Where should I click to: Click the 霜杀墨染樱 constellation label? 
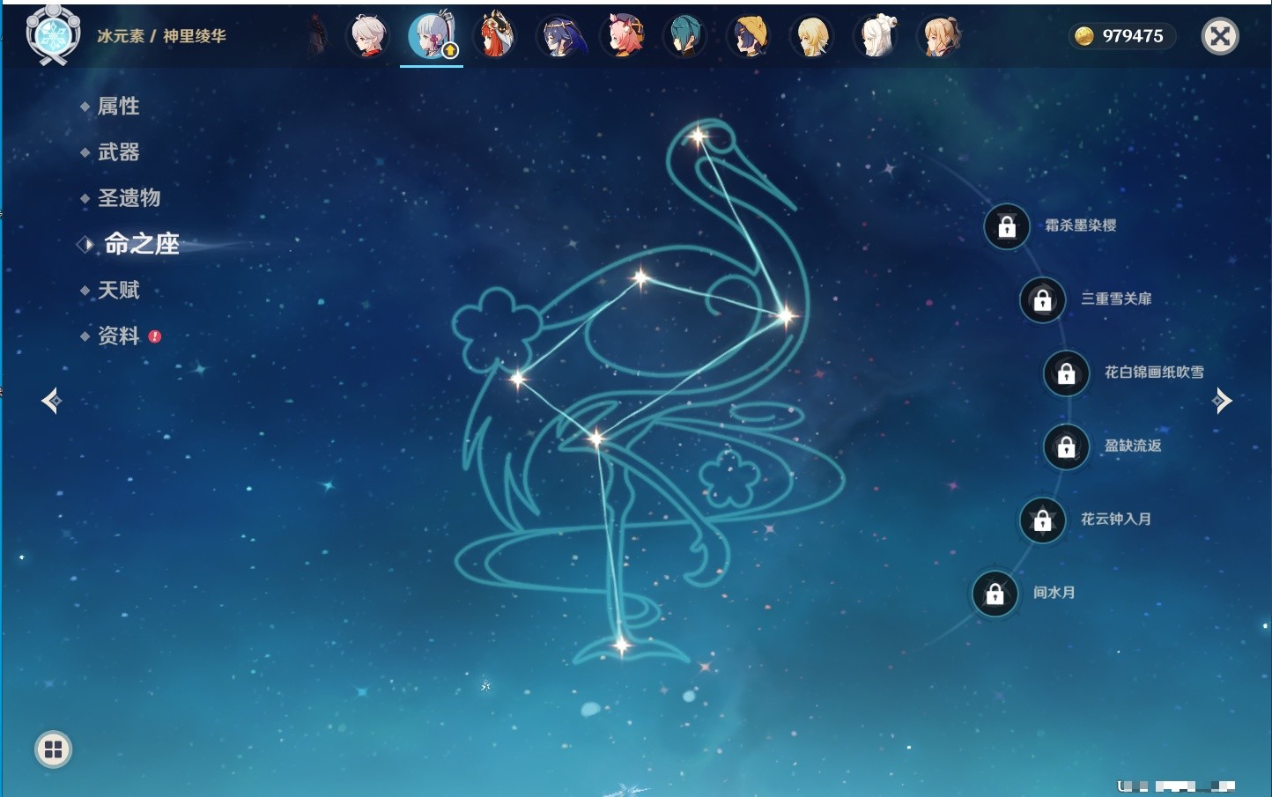pos(1081,225)
